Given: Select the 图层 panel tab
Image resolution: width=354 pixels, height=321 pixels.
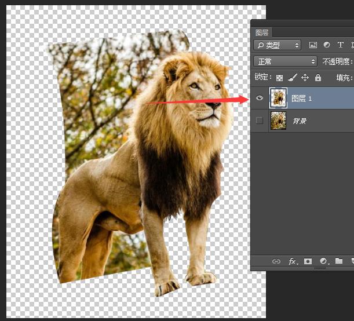Looking at the screenshot, I should tap(262, 32).
